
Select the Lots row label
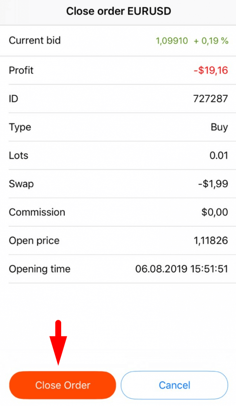[x=18, y=155]
